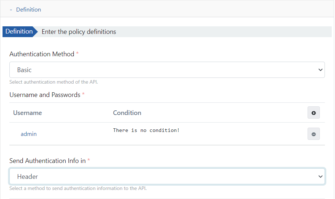Click the Authentication Method field label
The width and height of the screenshot is (335, 199).
click(x=42, y=54)
